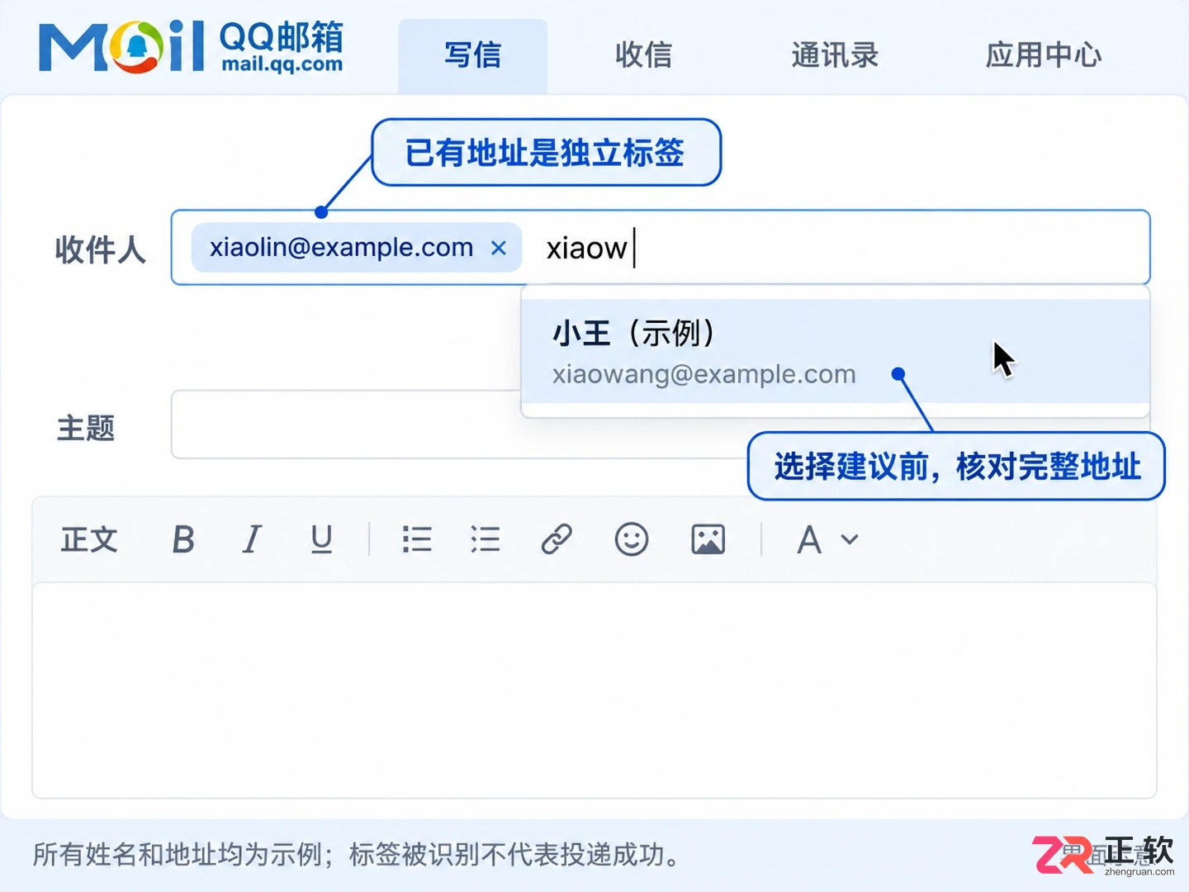Toggle bold formatting
Image resolution: width=1189 pixels, height=892 pixels.
click(183, 540)
